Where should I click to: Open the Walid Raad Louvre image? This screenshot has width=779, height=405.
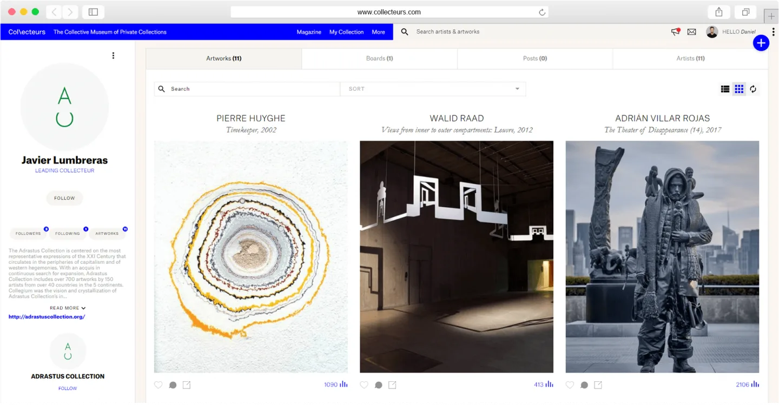pos(457,257)
